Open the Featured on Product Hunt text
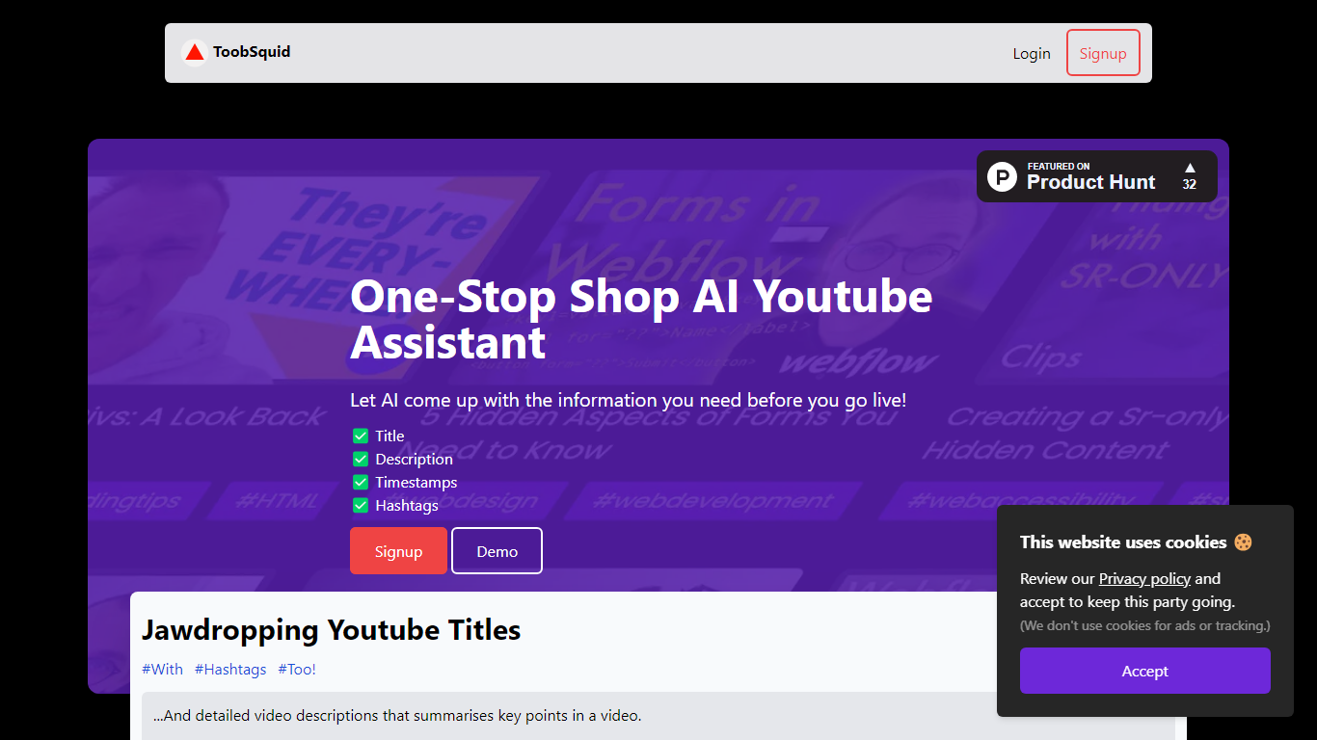This screenshot has height=740, width=1317. pos(1090,177)
